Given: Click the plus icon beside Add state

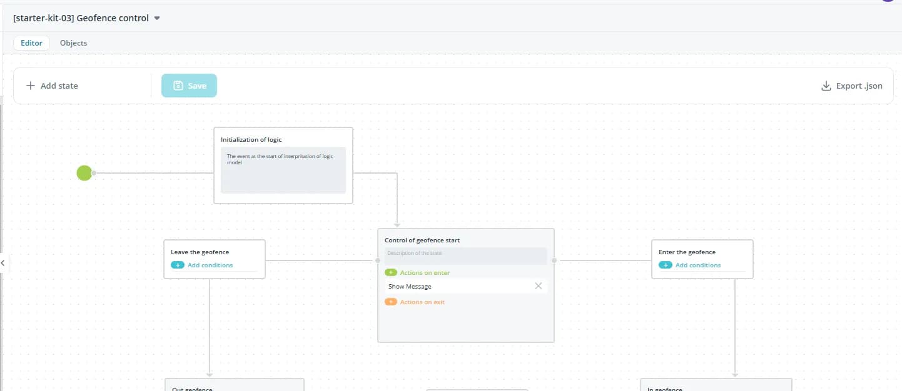Looking at the screenshot, I should point(30,86).
